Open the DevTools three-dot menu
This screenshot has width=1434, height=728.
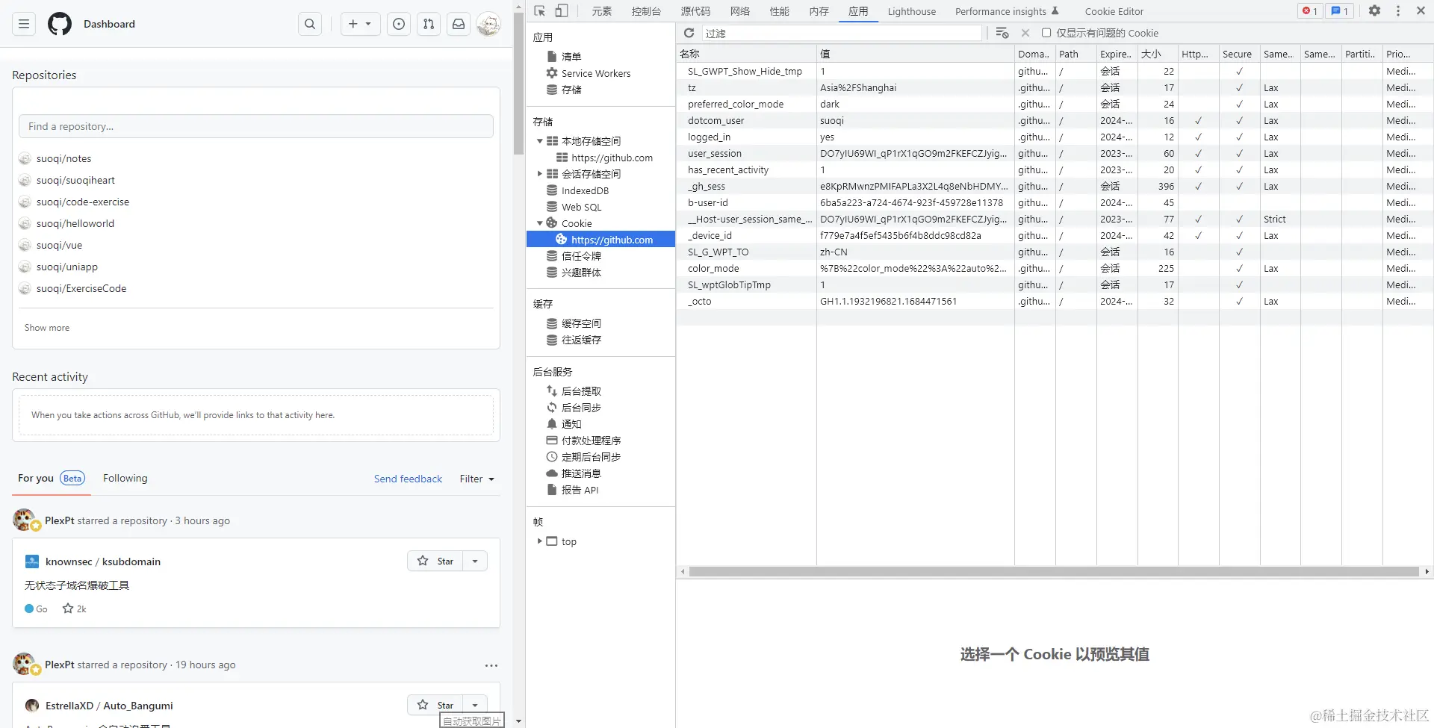(1398, 10)
